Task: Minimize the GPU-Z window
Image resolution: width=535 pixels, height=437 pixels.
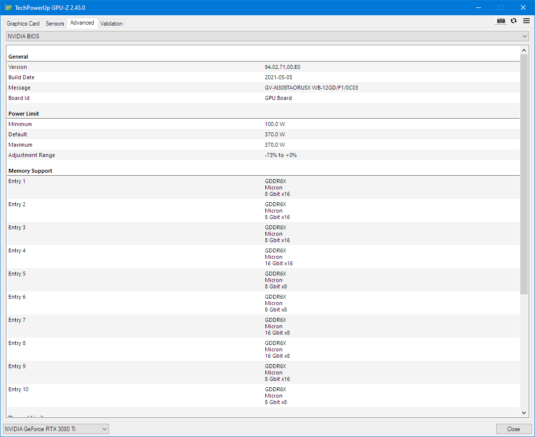Action: coord(479,7)
